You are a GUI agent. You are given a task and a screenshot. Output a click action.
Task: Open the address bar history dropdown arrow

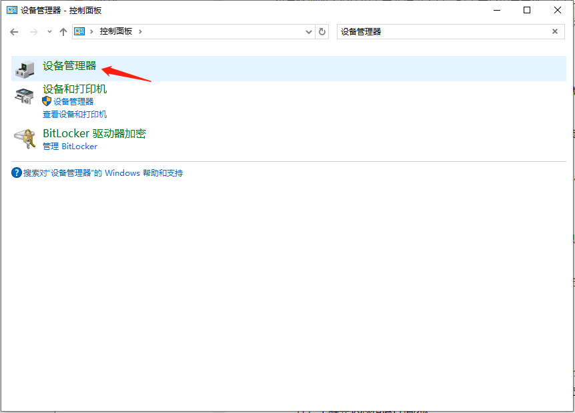point(308,31)
